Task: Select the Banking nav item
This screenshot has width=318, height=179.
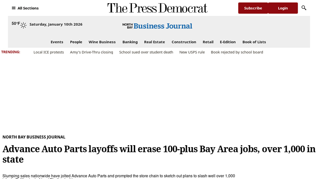Action: pos(130,42)
